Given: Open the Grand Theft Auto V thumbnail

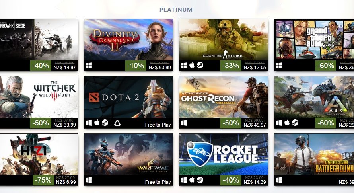Looking at the screenshot, I should (314, 39).
